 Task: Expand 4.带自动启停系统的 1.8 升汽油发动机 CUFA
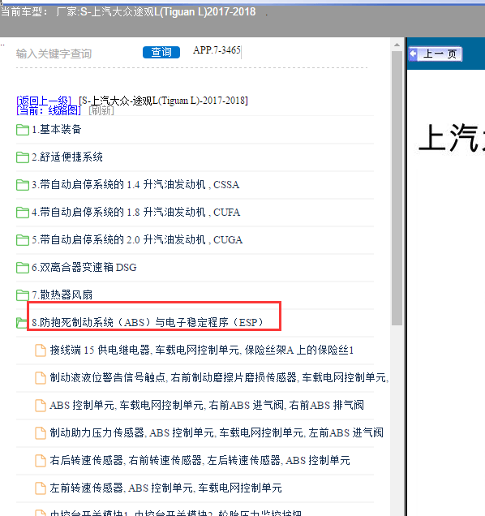tap(136, 213)
